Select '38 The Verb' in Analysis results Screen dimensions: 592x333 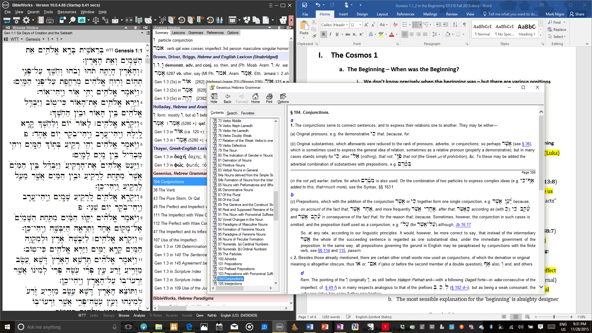(x=164, y=190)
